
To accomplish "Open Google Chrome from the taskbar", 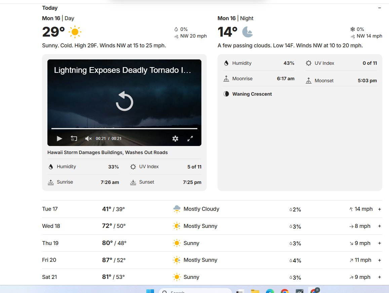I will tap(285, 291).
